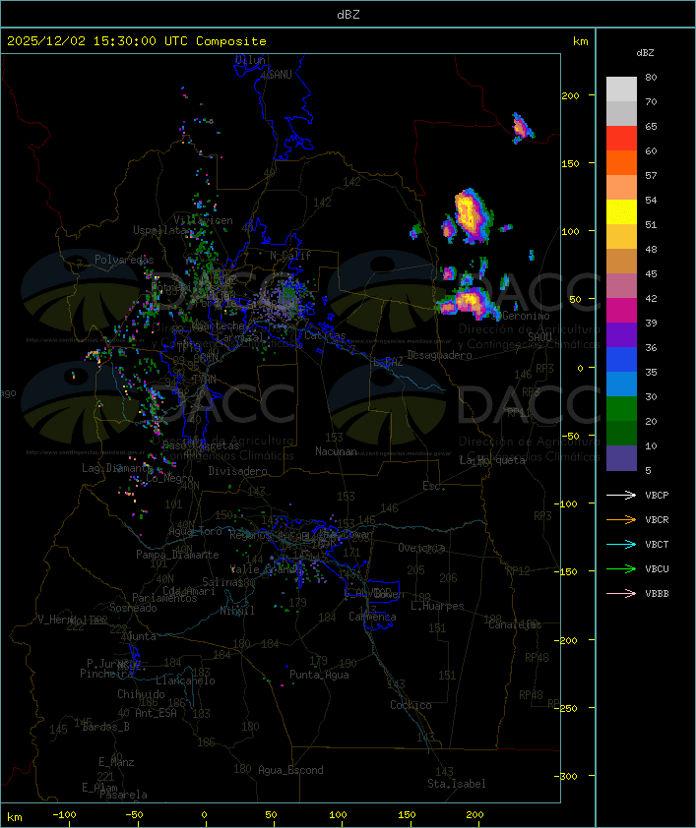The width and height of the screenshot is (696, 828).
Task: Click the Lag.Diamante place label
Action: tap(117, 468)
